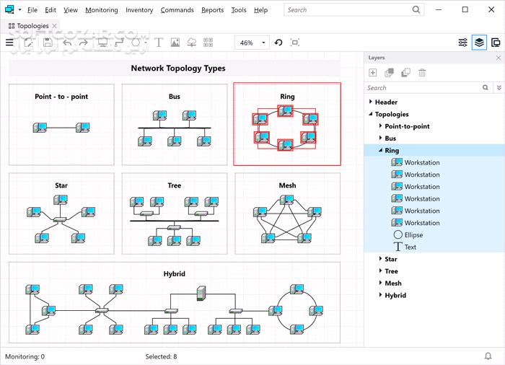Expand all layers with double chevron
This screenshot has width=505, height=365.
tap(499, 87)
